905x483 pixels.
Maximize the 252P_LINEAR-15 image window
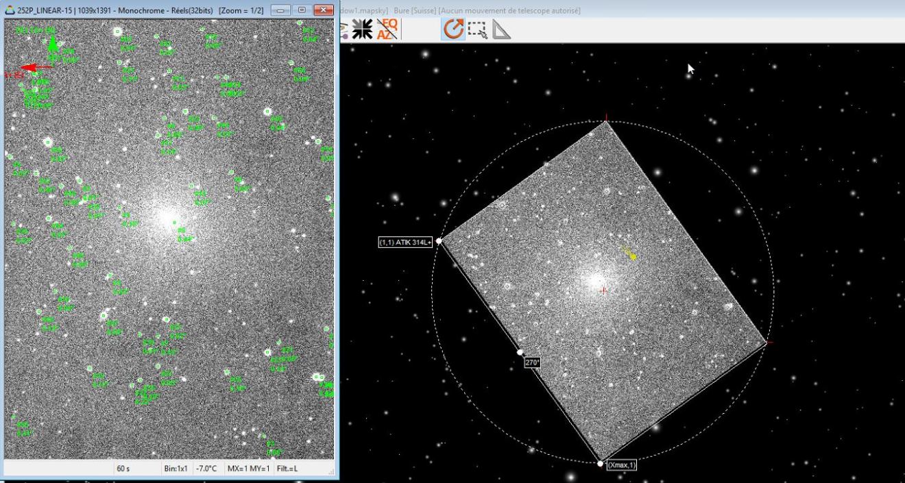tap(300, 10)
